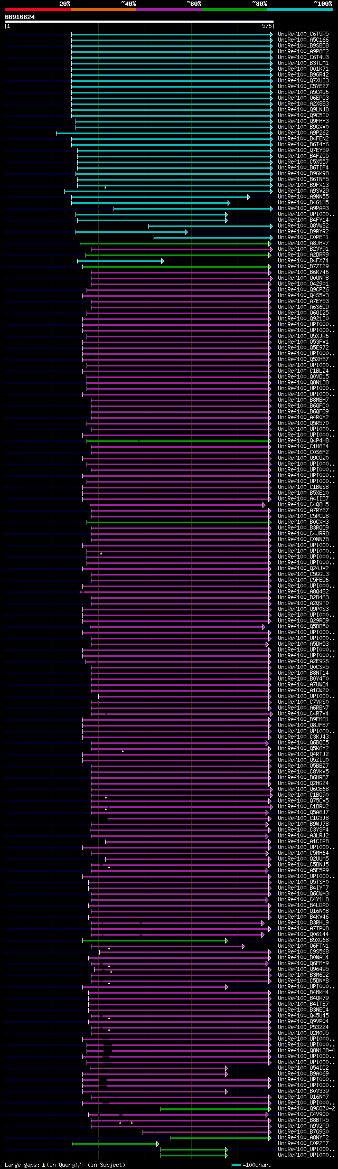Click the purple ~60% identity legend segment
Screen dimensions: 338x1169
tap(169, 9)
